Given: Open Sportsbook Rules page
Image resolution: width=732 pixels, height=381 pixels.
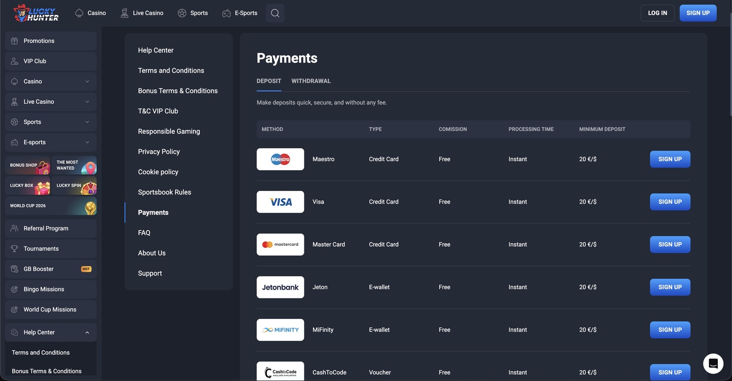Looking at the screenshot, I should 165,193.
